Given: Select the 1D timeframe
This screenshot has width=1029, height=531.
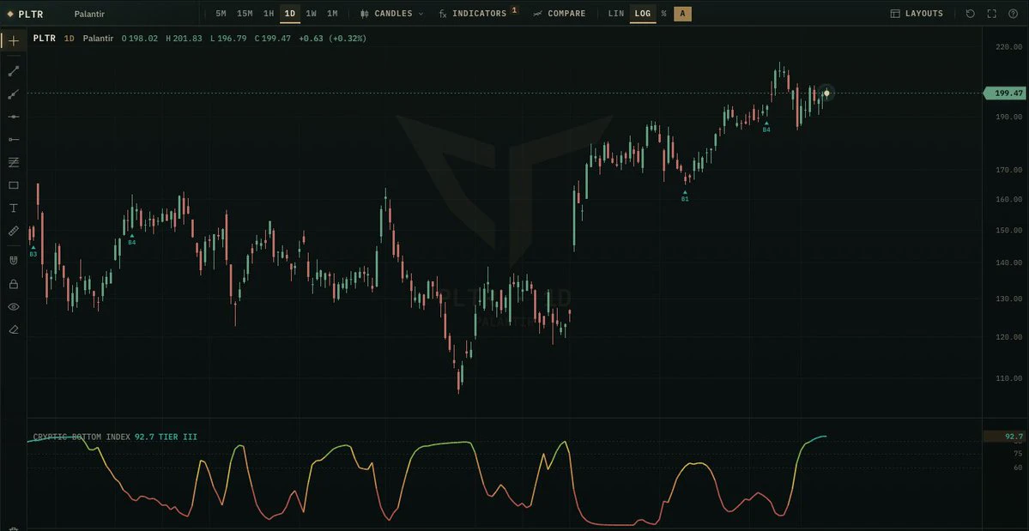Looking at the screenshot, I should pos(290,14).
